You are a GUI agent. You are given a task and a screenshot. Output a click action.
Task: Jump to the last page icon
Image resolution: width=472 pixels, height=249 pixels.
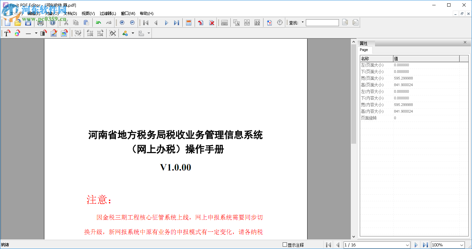click(x=176, y=23)
